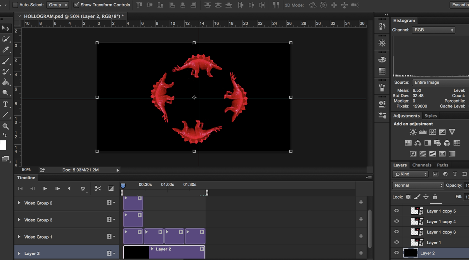Click the foreground color swatch

coord(3,145)
